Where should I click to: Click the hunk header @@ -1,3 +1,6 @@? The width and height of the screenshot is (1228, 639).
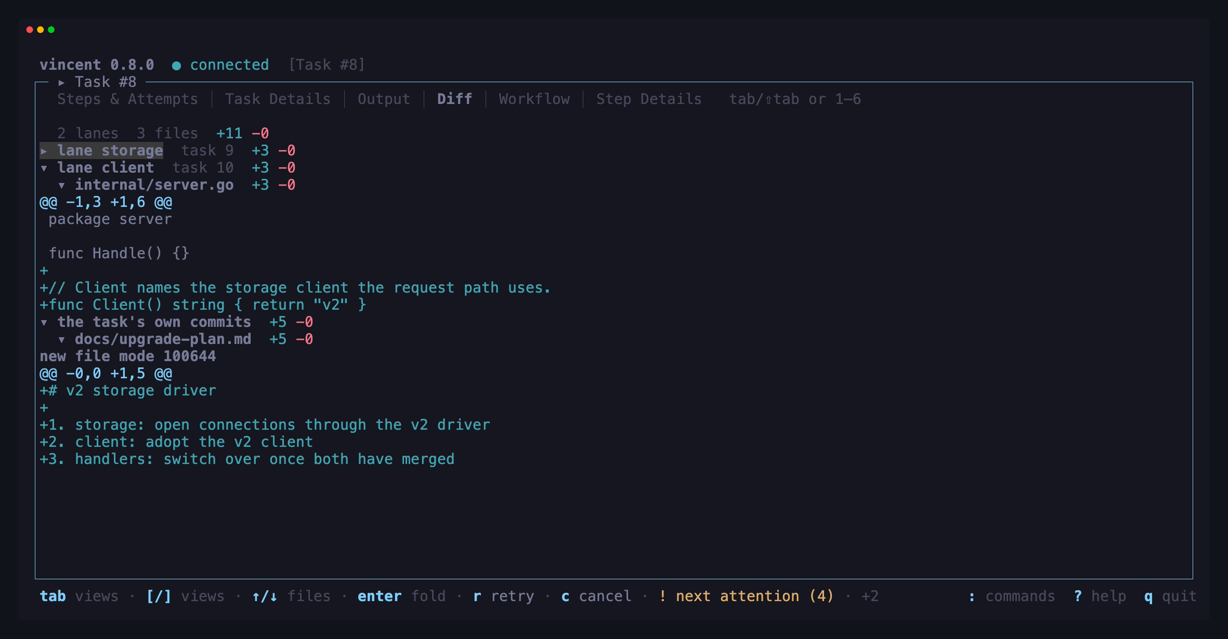106,202
